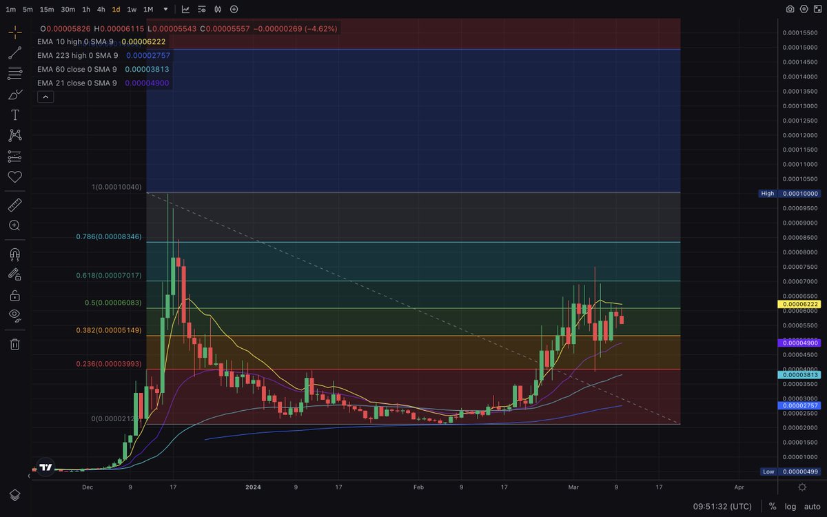Select the 0.618 Fibonacci level label

pyautogui.click(x=109, y=276)
